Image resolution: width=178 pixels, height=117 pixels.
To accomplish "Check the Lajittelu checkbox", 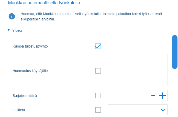I will (98, 110).
